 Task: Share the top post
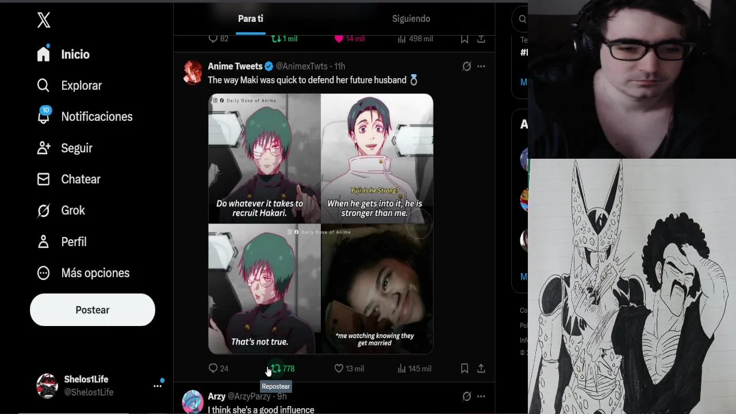click(481, 39)
